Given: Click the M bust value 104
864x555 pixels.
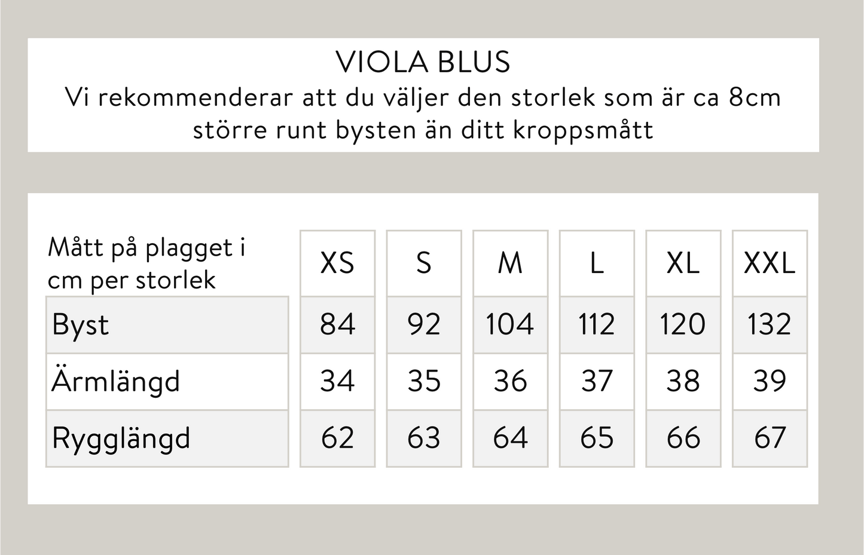Looking at the screenshot, I should pos(510,324).
